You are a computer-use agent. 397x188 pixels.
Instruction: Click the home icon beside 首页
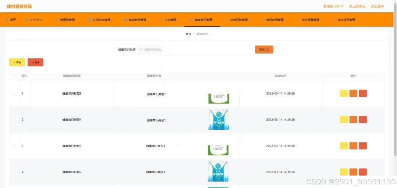point(6,20)
